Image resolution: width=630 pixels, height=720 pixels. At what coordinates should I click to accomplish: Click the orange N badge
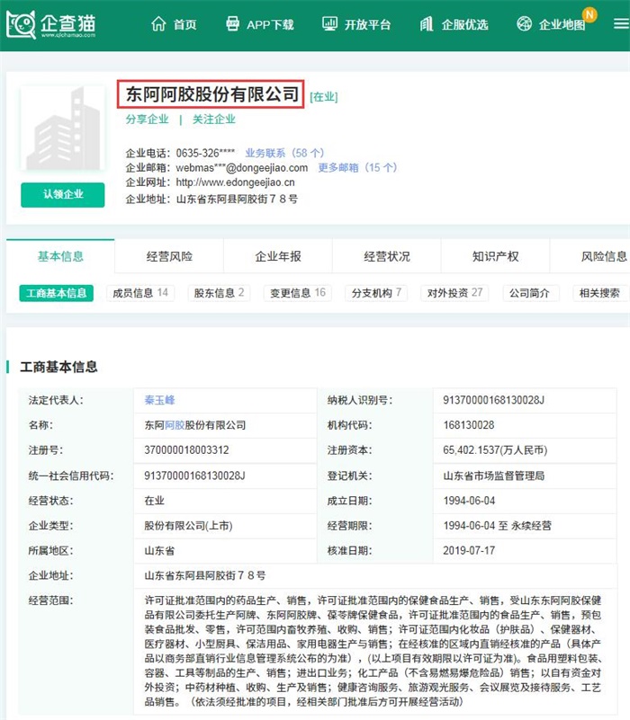(589, 14)
